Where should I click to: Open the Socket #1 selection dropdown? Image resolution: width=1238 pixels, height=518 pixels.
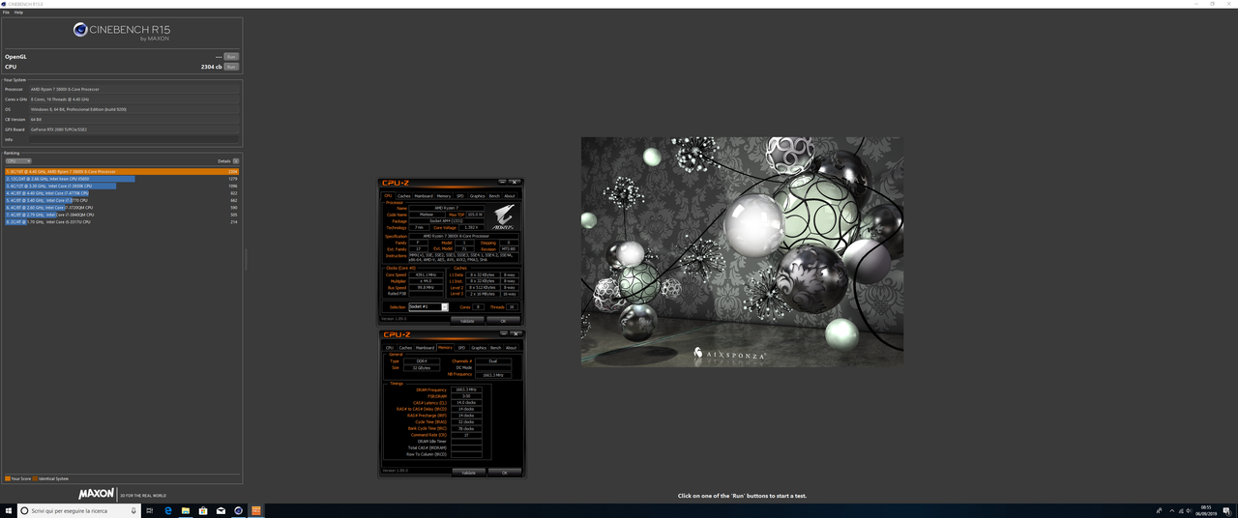[428, 307]
